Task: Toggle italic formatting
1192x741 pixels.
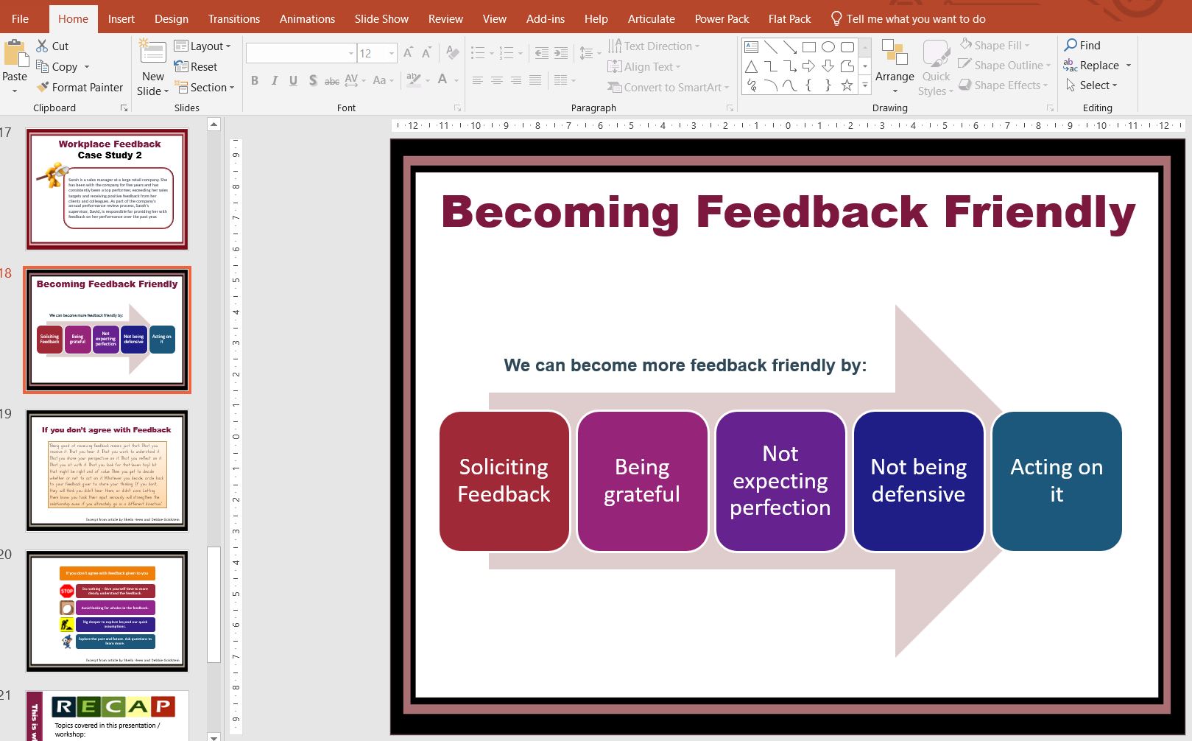Action: 273,81
